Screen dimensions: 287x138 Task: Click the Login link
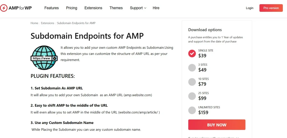coord(249,8)
